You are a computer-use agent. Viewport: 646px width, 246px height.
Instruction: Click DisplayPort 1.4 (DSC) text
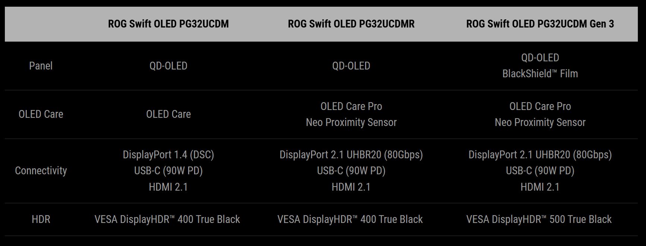coord(168,155)
